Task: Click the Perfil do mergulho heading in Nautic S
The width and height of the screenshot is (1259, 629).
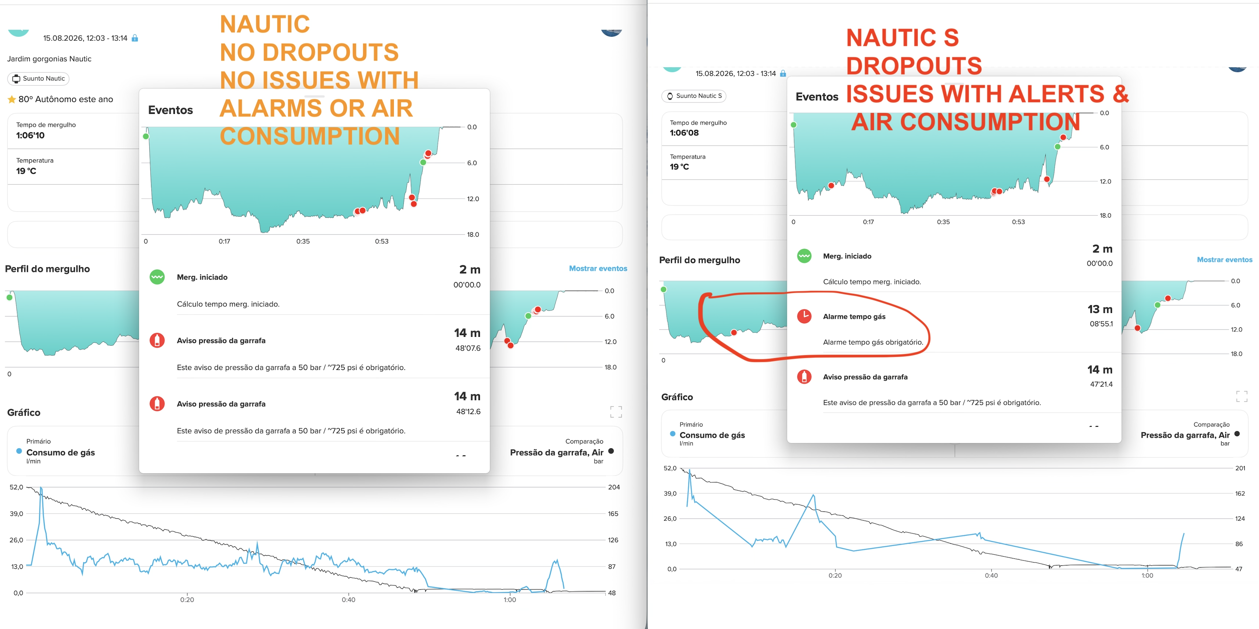Action: point(699,260)
